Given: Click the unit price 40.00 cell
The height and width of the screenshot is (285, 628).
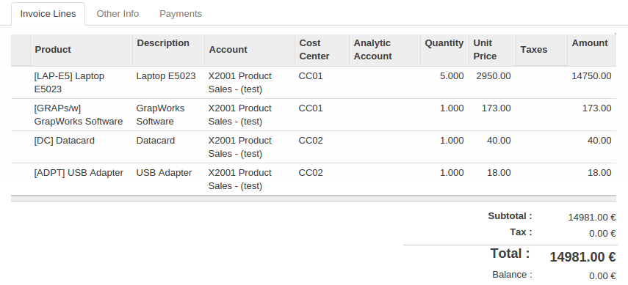Looking at the screenshot, I should tap(492, 147).
